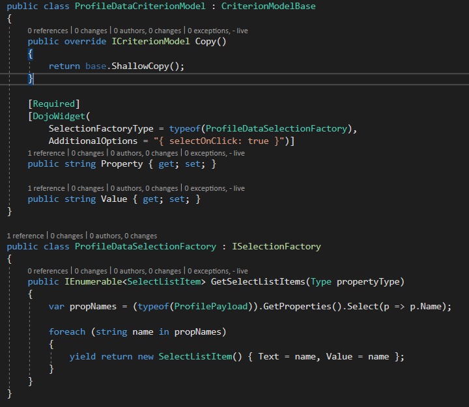Viewport: 469px width, 407px height.
Task: Click the 'base' keyword before ShallowCopy
Action: point(96,66)
